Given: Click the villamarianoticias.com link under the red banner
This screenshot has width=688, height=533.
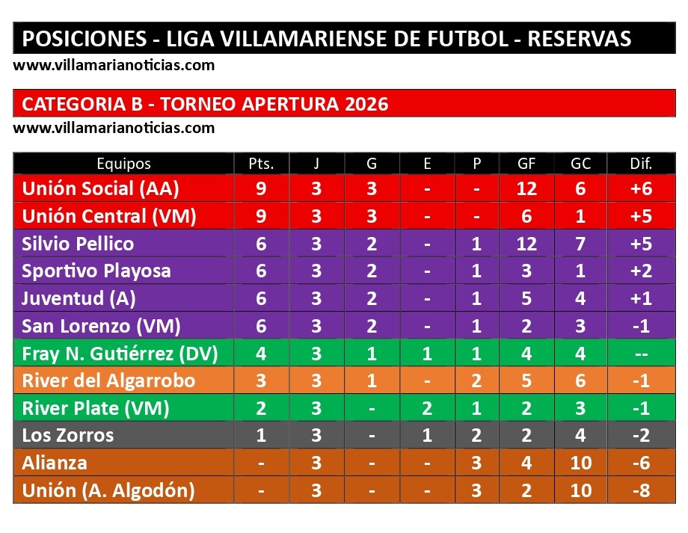Looking at the screenshot, I should (114, 128).
